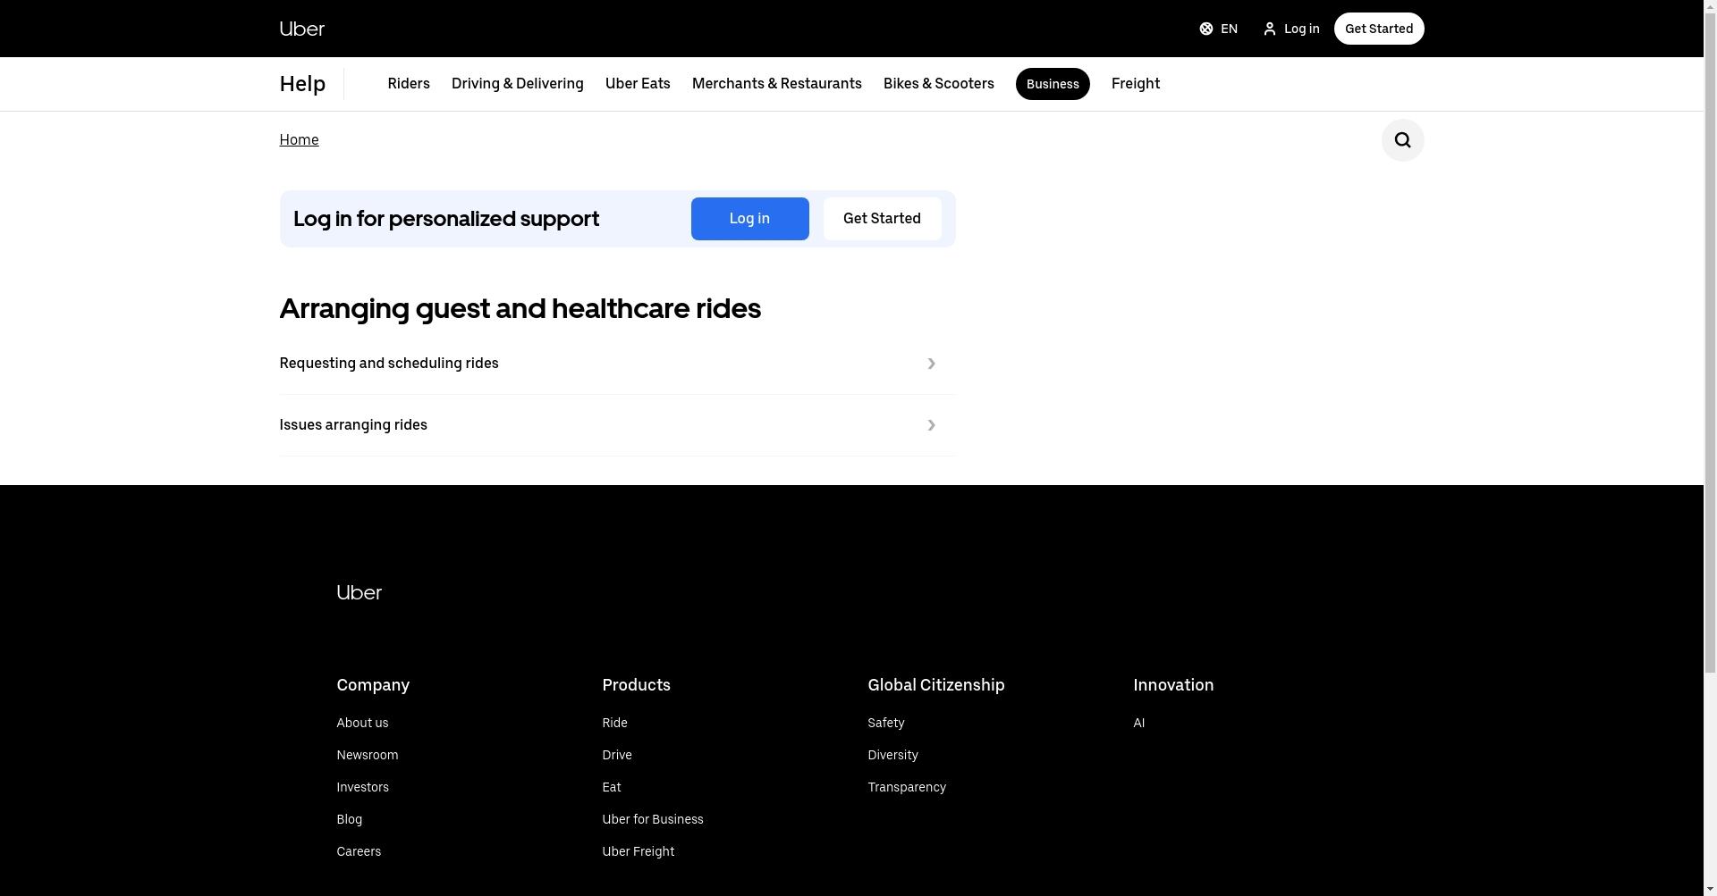The height and width of the screenshot is (896, 1717).
Task: Go to Bikes & Scooters tab
Action: coord(938,84)
